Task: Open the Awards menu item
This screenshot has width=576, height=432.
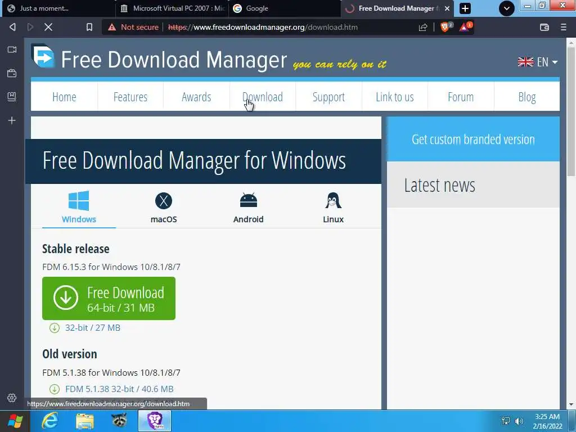Action: pos(196,97)
